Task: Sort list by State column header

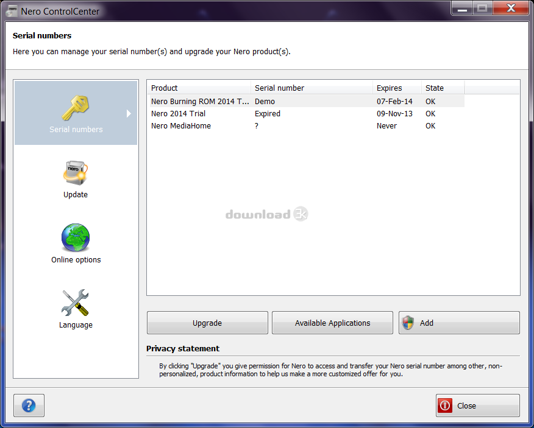Action: 442,88
